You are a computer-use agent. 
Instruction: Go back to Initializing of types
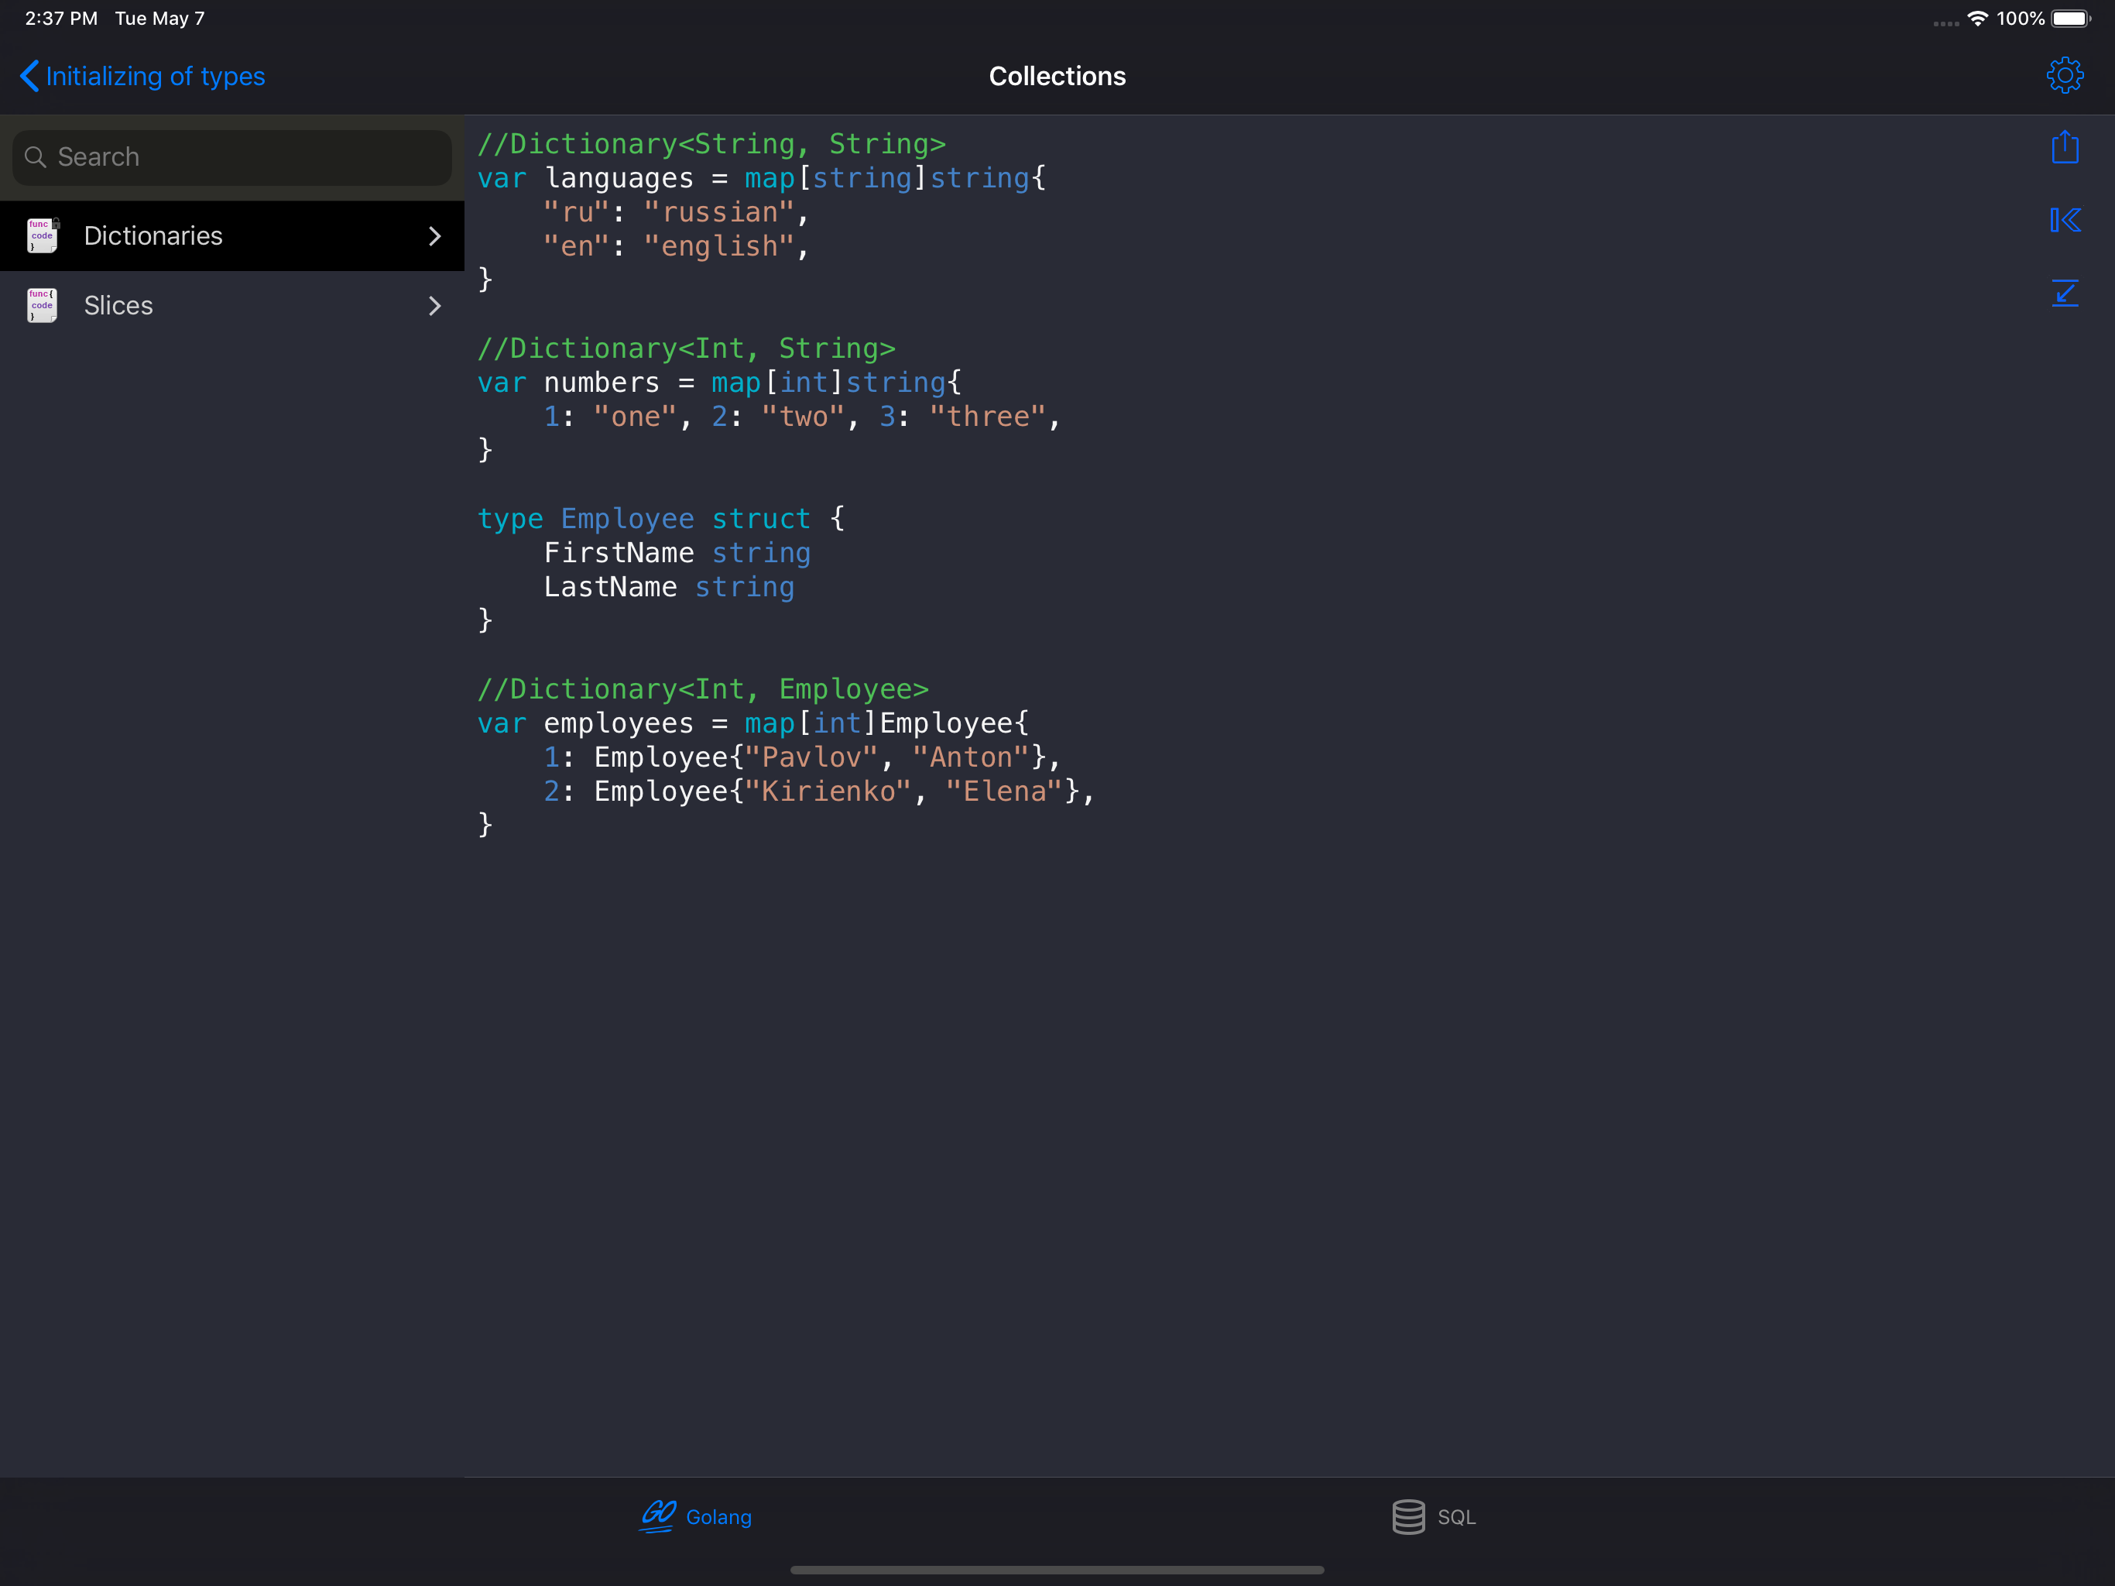click(x=155, y=76)
